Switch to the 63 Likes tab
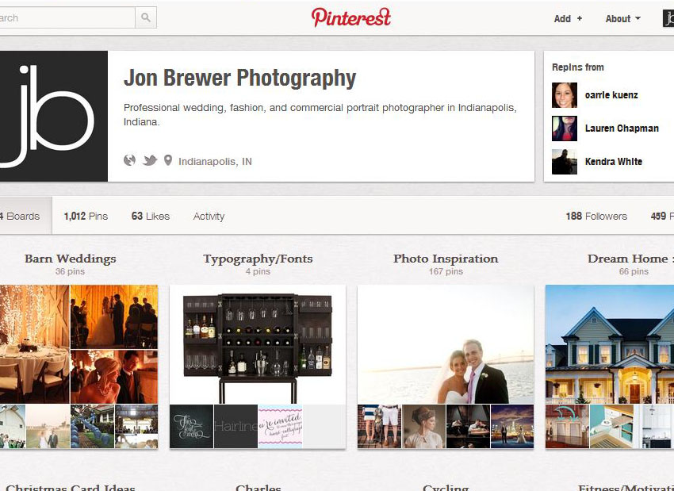Viewport: 674px width, 491px height. coord(151,217)
